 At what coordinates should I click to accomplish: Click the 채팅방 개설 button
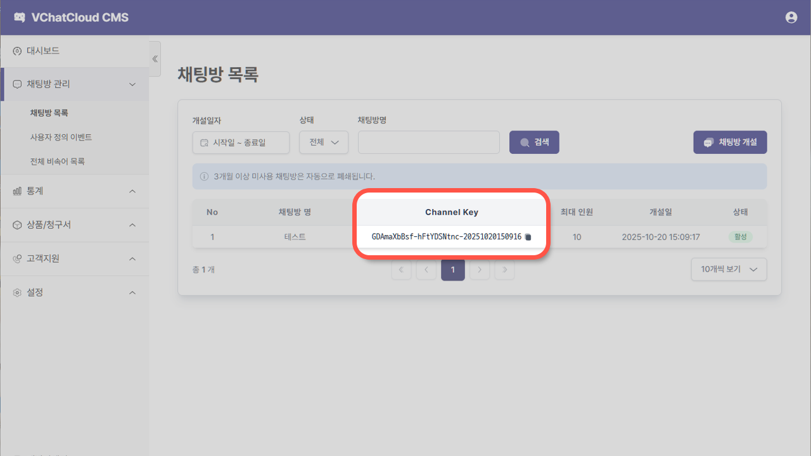pyautogui.click(x=730, y=142)
